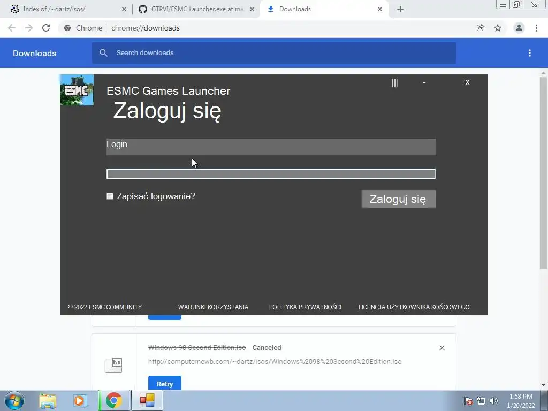
Task: Open Windows Explorer from the taskbar
Action: coord(48,400)
